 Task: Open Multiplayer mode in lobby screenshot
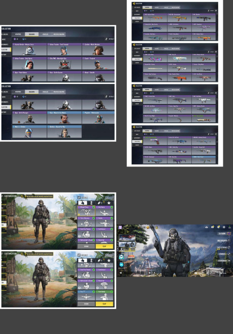click(223, 240)
